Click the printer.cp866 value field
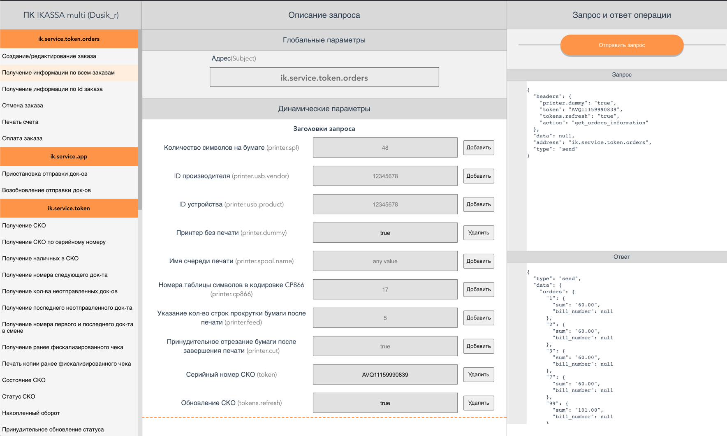The width and height of the screenshot is (727, 436). [385, 290]
